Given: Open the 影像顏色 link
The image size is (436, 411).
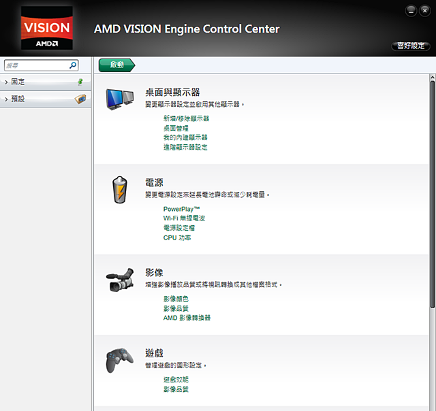Looking at the screenshot, I should click(176, 299).
